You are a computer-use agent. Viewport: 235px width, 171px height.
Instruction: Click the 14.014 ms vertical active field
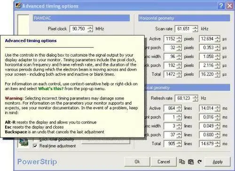coord(207,108)
